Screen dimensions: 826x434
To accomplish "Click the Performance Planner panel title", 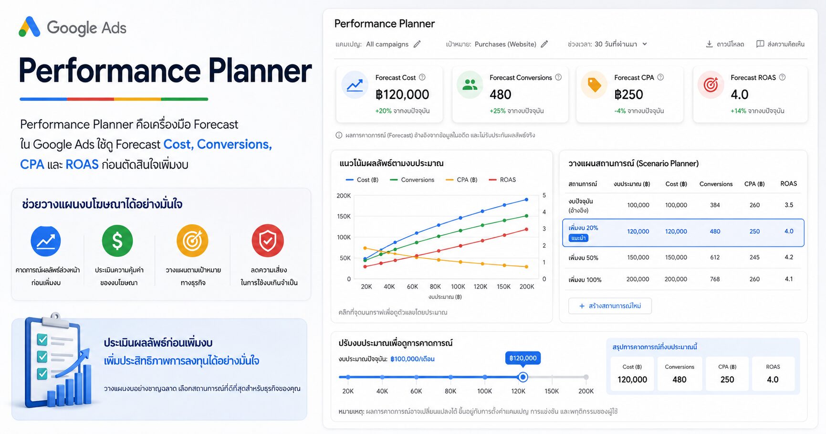I will [x=385, y=23].
